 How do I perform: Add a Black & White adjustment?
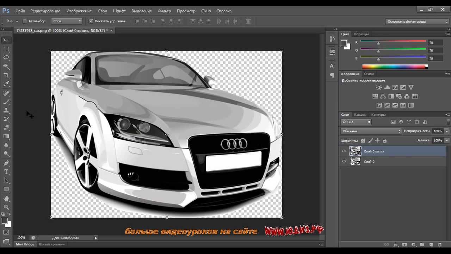click(391, 96)
